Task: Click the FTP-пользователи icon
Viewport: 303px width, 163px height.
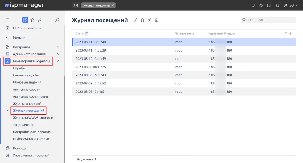Action: point(7,28)
